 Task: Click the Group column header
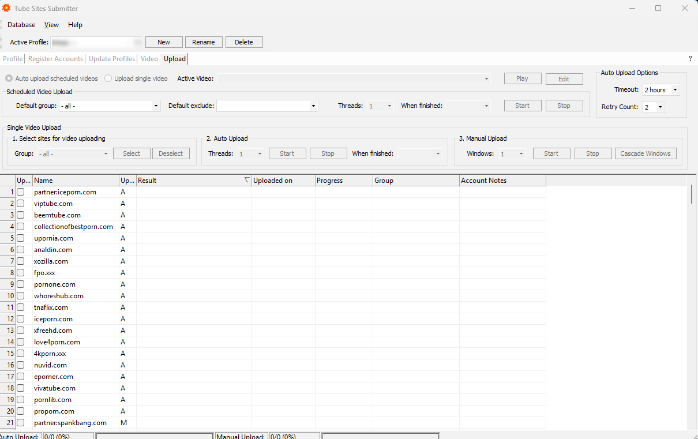(x=416, y=181)
